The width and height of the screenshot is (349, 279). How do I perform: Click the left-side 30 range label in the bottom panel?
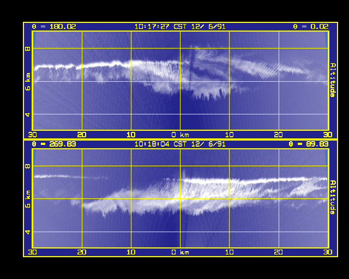pyautogui.click(x=33, y=252)
